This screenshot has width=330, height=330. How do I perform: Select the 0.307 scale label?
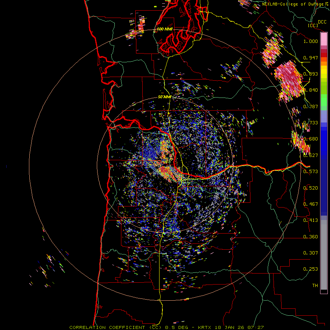[x=311, y=253]
